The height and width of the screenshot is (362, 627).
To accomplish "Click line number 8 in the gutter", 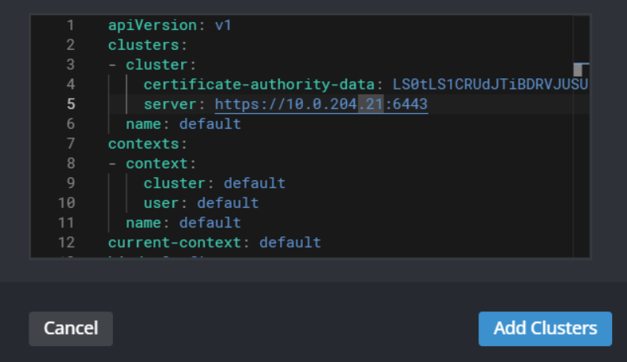I will [70, 164].
